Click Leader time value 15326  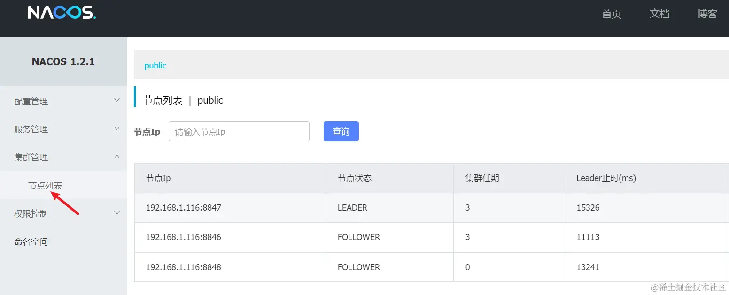(588, 207)
